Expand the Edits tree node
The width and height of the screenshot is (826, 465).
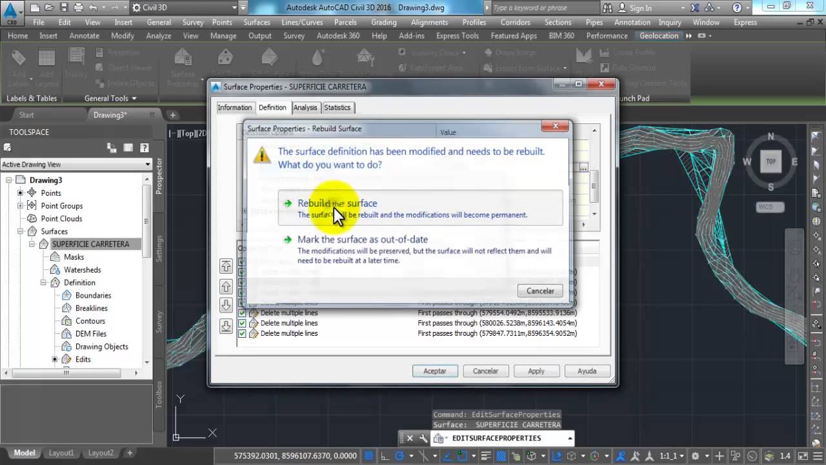pyautogui.click(x=55, y=359)
